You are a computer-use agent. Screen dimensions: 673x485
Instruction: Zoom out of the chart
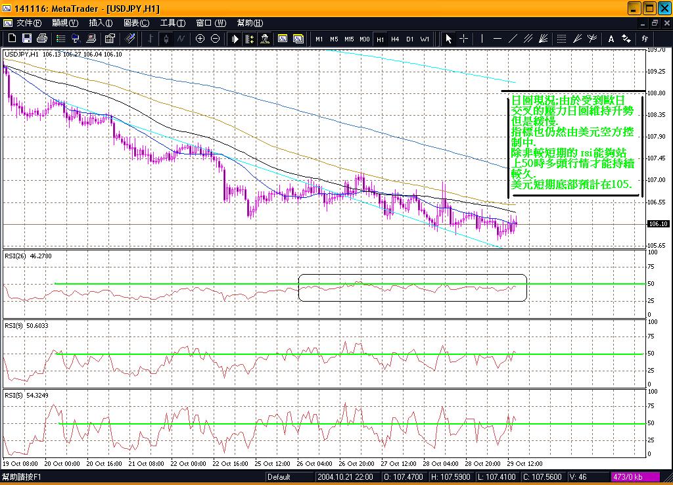coord(215,39)
